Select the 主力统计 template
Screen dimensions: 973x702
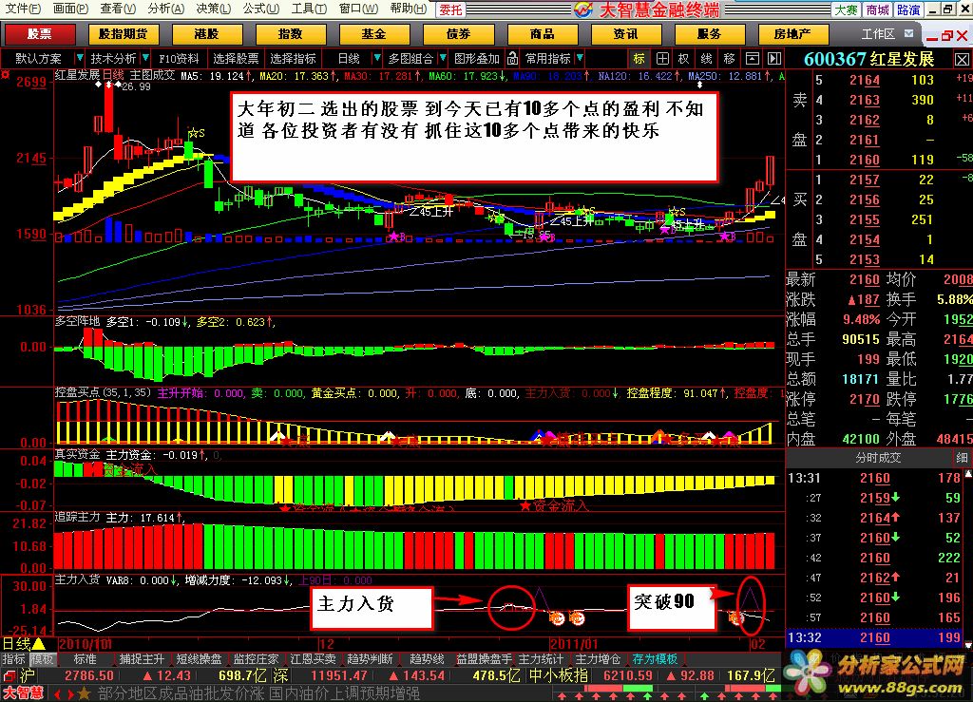pos(541,659)
